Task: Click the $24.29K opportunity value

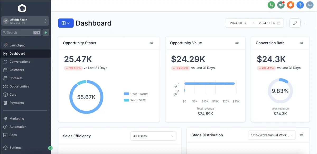Action: (x=188, y=59)
